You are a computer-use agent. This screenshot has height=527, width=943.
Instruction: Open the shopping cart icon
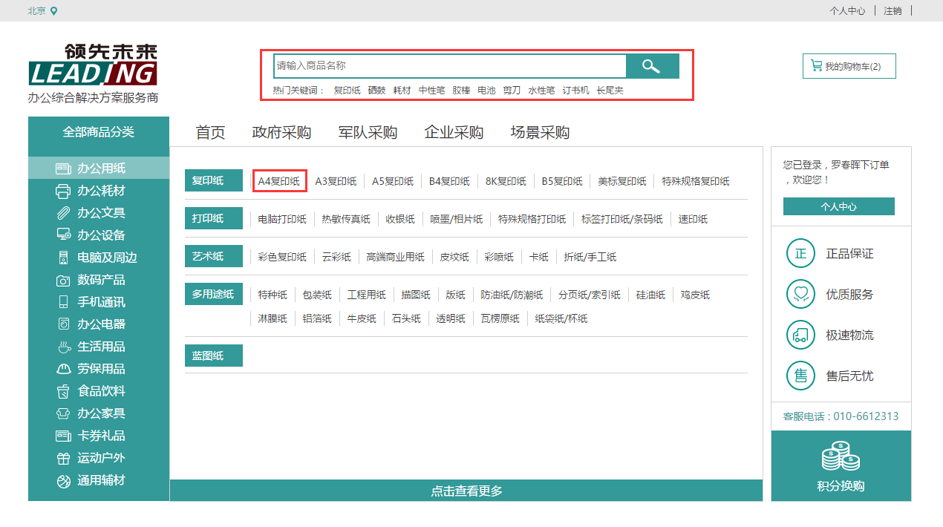click(x=817, y=66)
